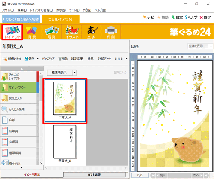
Task: Go to last page in preview navigation
Action: click(206, 175)
